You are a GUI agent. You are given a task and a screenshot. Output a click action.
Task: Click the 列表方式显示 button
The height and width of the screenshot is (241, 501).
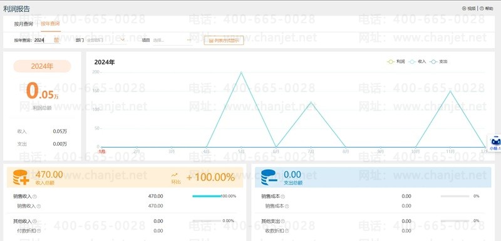[224, 41]
